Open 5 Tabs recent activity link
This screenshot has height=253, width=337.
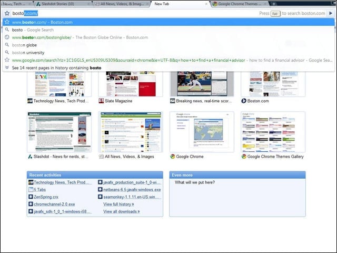(x=40, y=190)
